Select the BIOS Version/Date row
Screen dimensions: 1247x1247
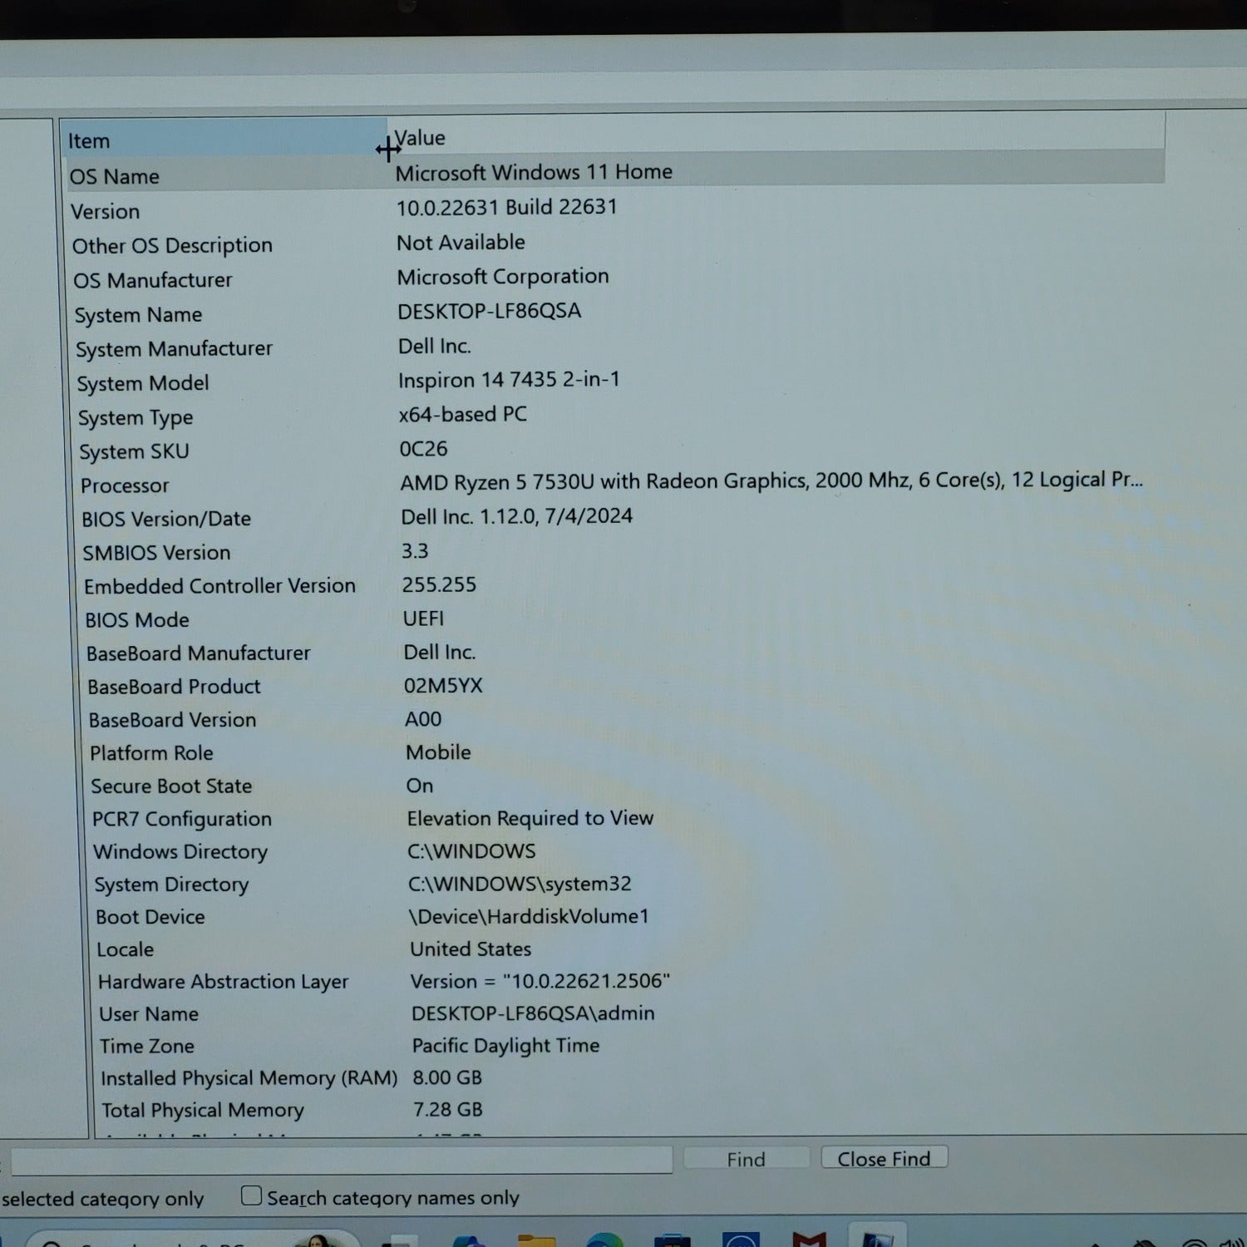[621, 517]
